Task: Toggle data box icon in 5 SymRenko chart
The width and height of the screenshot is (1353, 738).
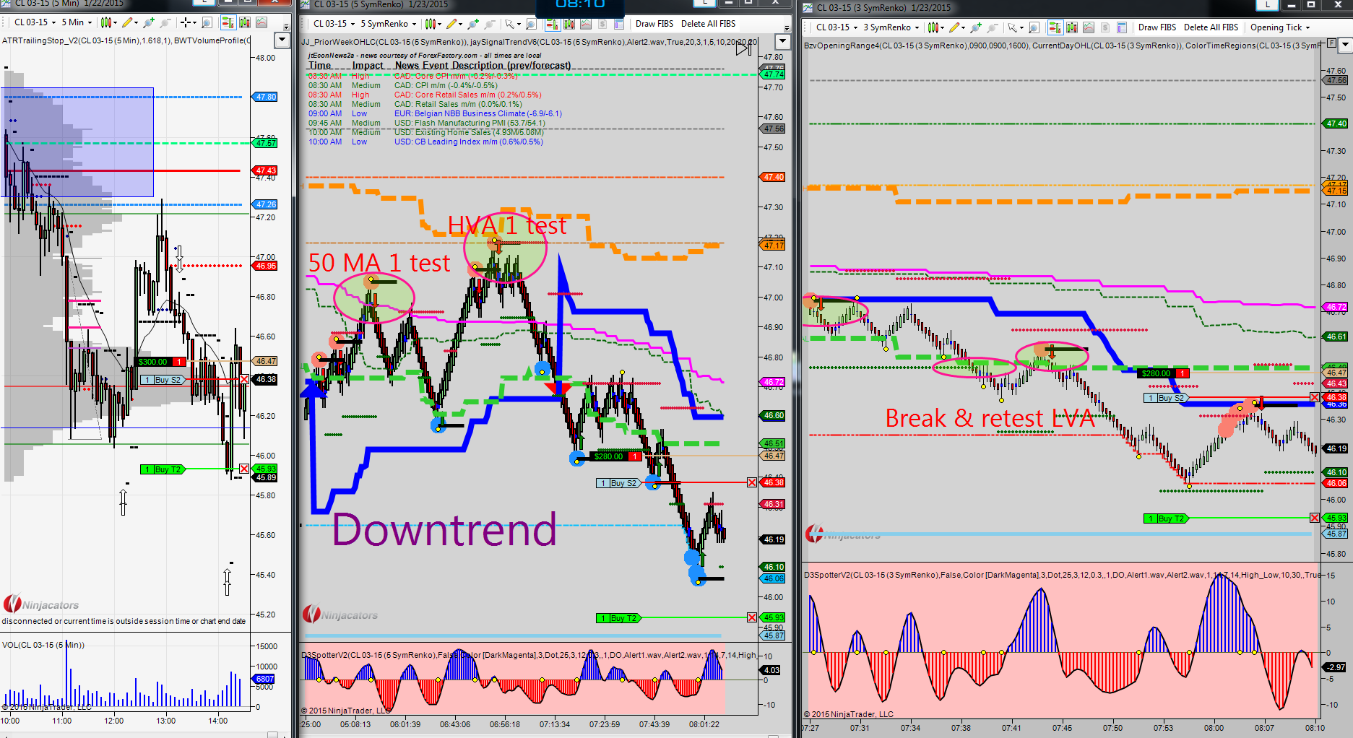Action: pos(570,24)
